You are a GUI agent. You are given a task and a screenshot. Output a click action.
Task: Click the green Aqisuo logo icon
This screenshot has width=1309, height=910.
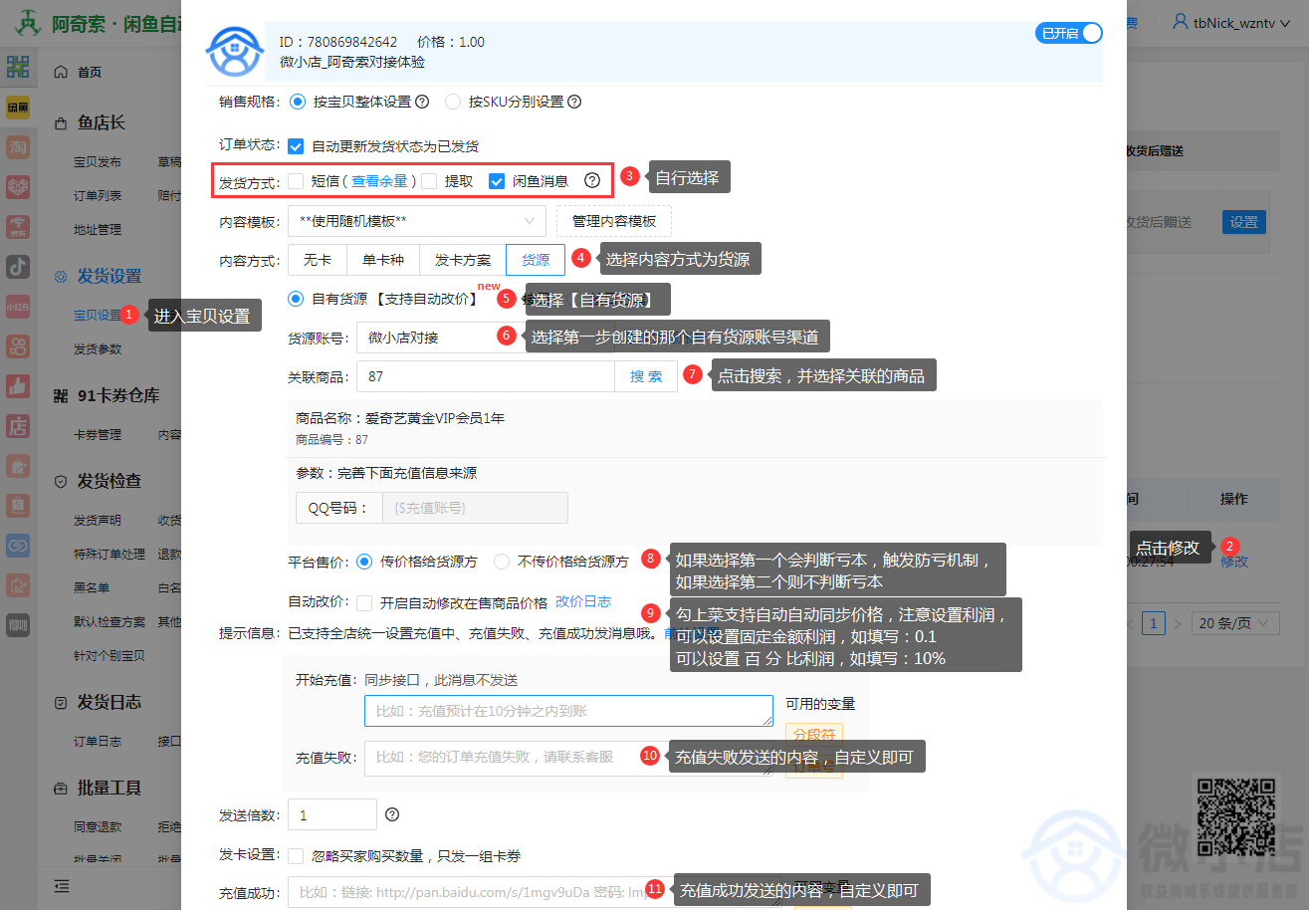[x=28, y=23]
